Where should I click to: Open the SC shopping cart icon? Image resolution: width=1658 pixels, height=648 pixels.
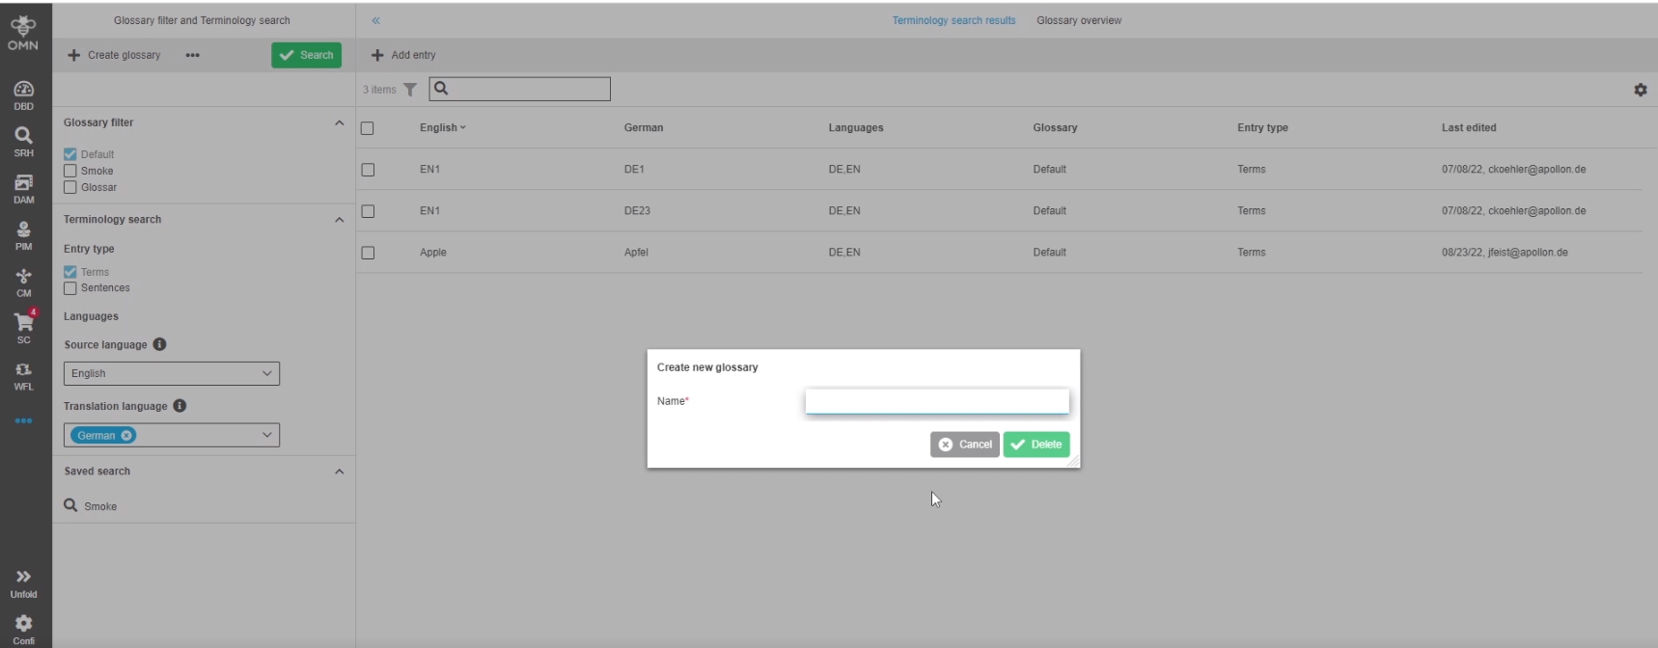pyautogui.click(x=23, y=326)
